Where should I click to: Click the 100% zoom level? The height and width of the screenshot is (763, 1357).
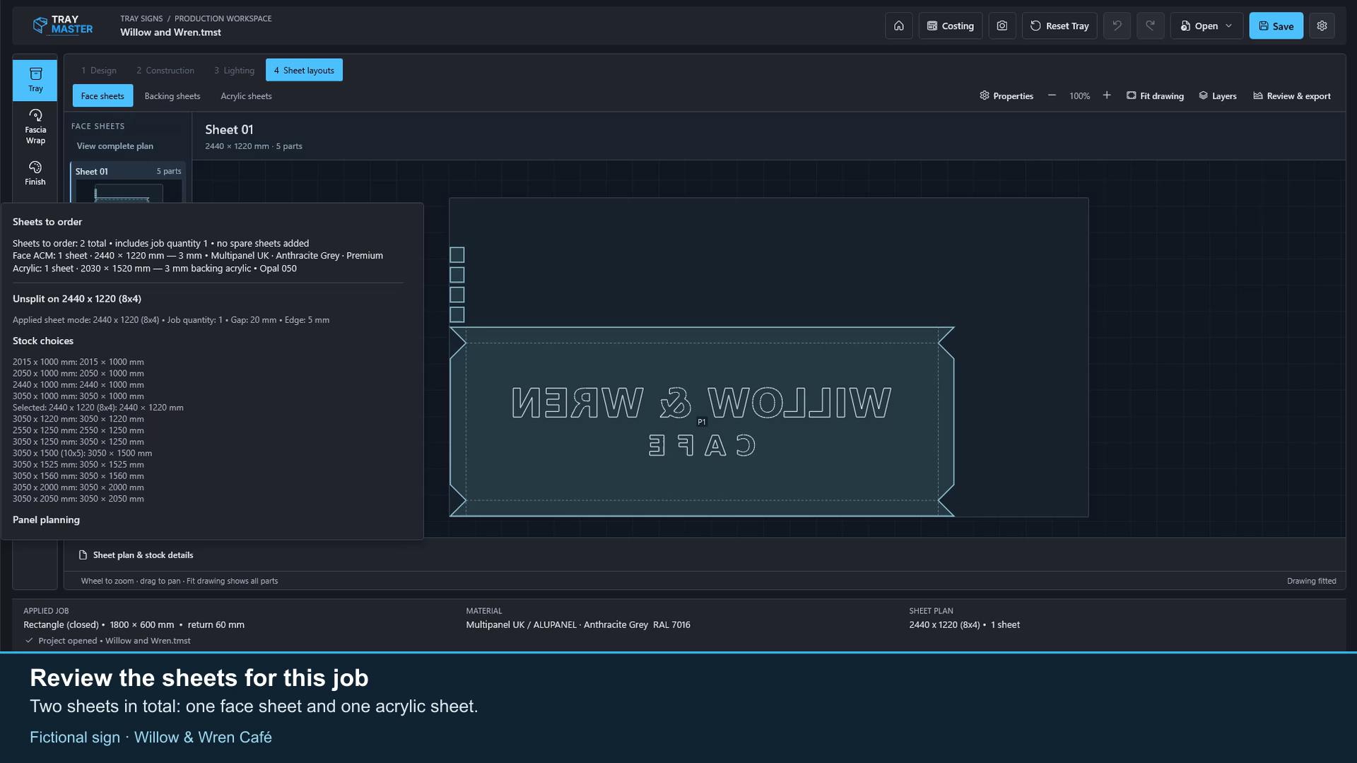coord(1079,96)
